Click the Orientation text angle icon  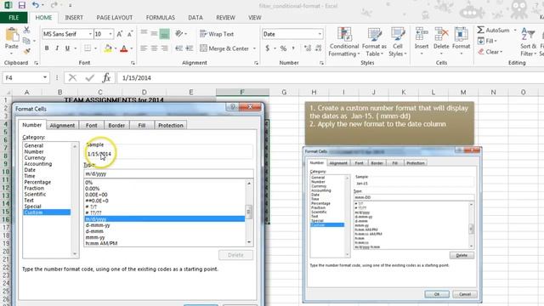coord(178,34)
